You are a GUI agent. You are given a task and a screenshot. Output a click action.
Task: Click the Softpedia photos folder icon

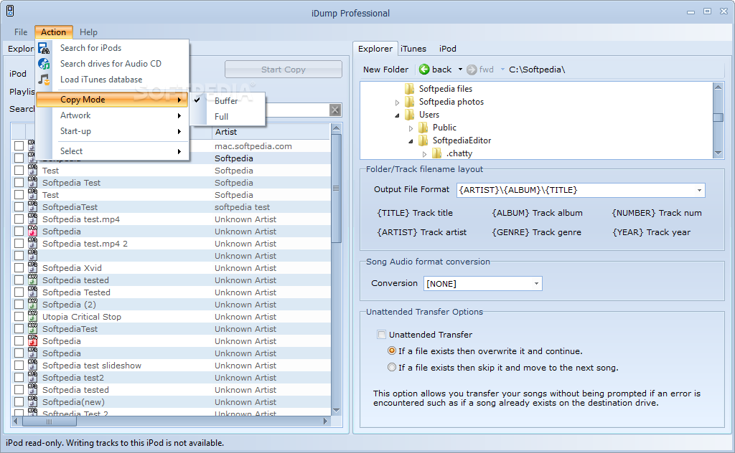click(x=410, y=102)
